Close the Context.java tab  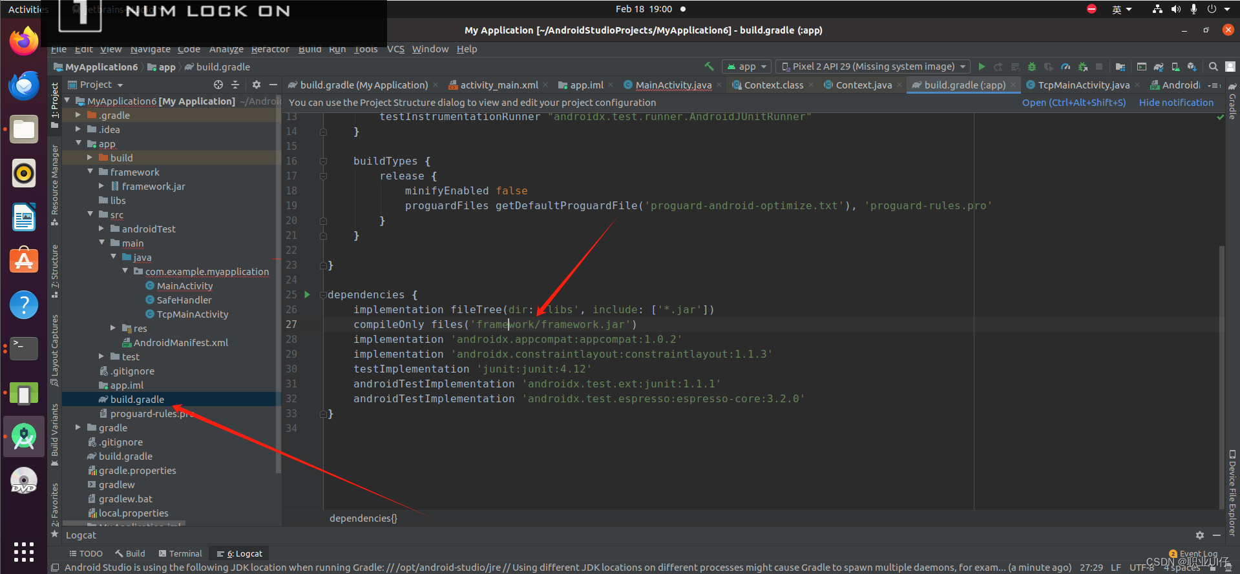coord(899,85)
